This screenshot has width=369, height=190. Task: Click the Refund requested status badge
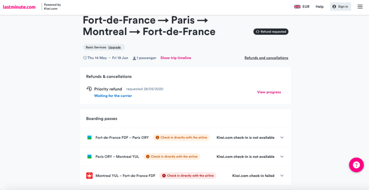click(x=271, y=32)
